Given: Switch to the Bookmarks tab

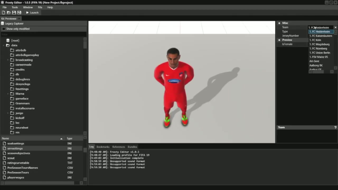Looking at the screenshot, I should point(103,147).
